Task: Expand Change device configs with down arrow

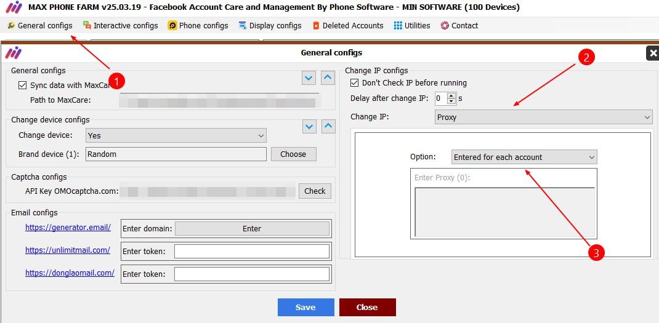Action: pyautogui.click(x=309, y=126)
